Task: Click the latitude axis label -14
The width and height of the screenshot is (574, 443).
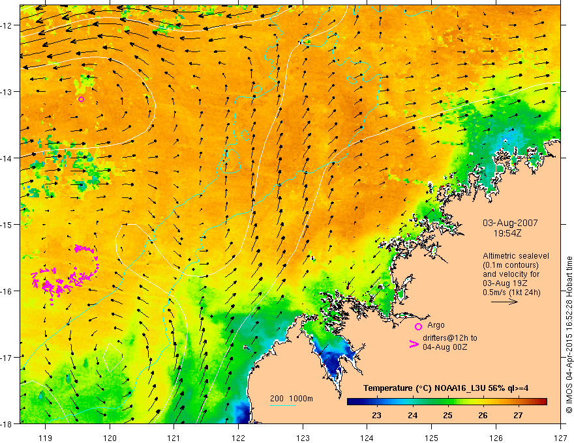Action: (7, 158)
